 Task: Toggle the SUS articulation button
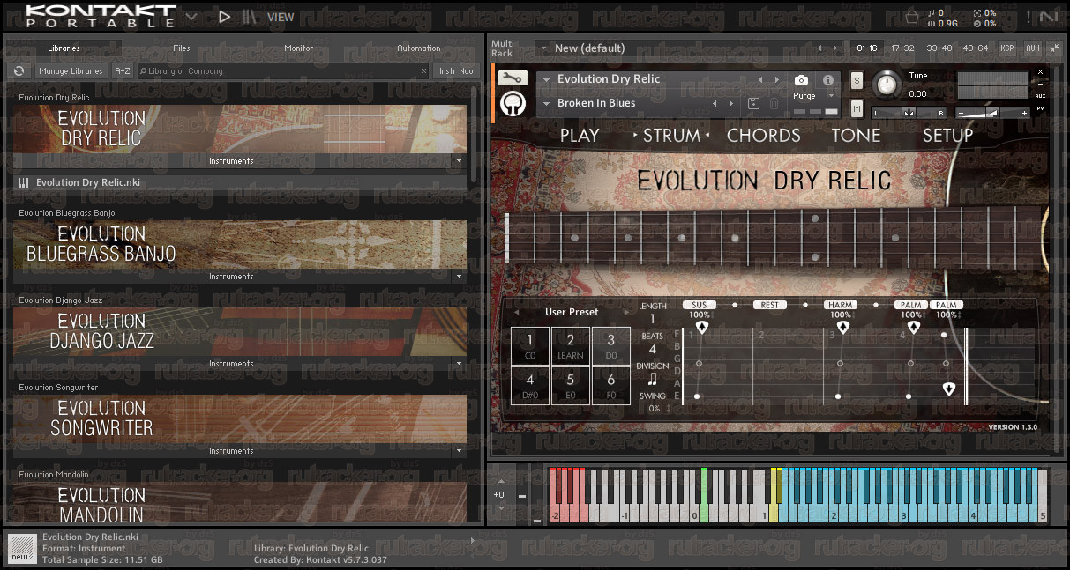699,305
